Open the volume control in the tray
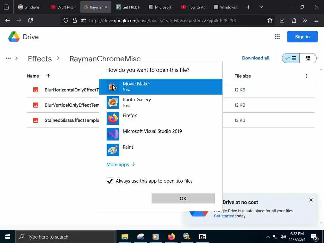 pos(283,237)
